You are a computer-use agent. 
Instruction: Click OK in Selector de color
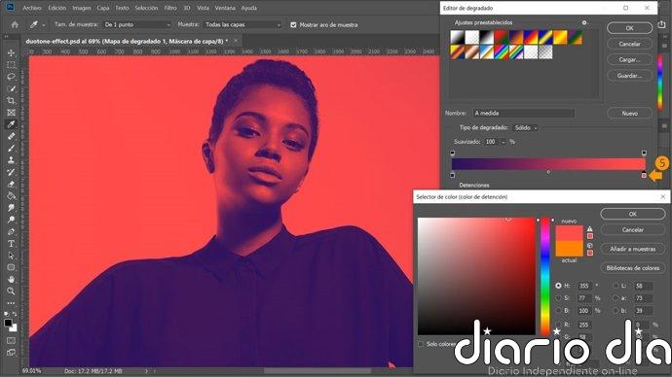tap(633, 214)
